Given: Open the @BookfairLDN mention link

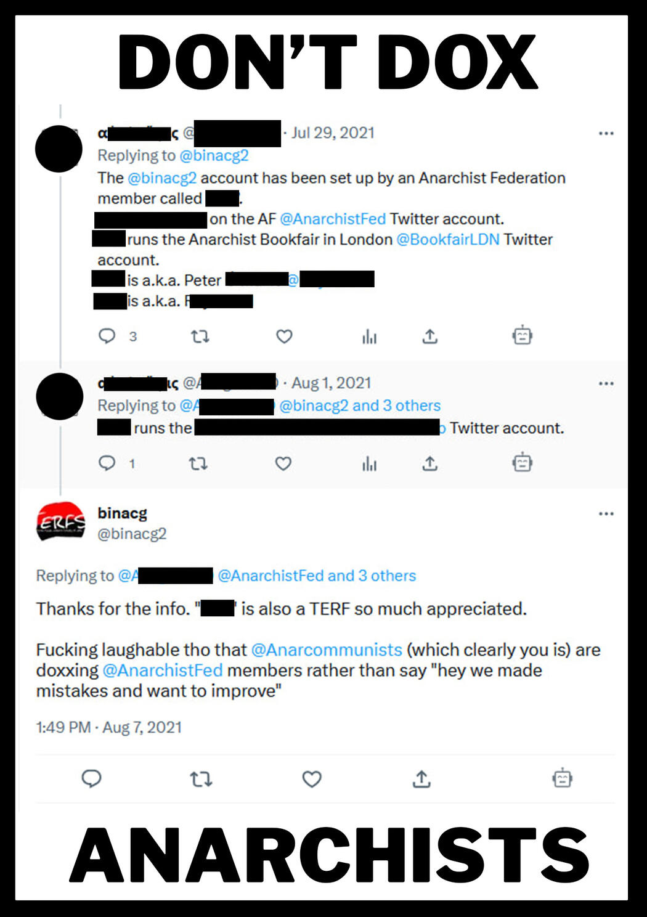Looking at the screenshot, I should [x=447, y=239].
